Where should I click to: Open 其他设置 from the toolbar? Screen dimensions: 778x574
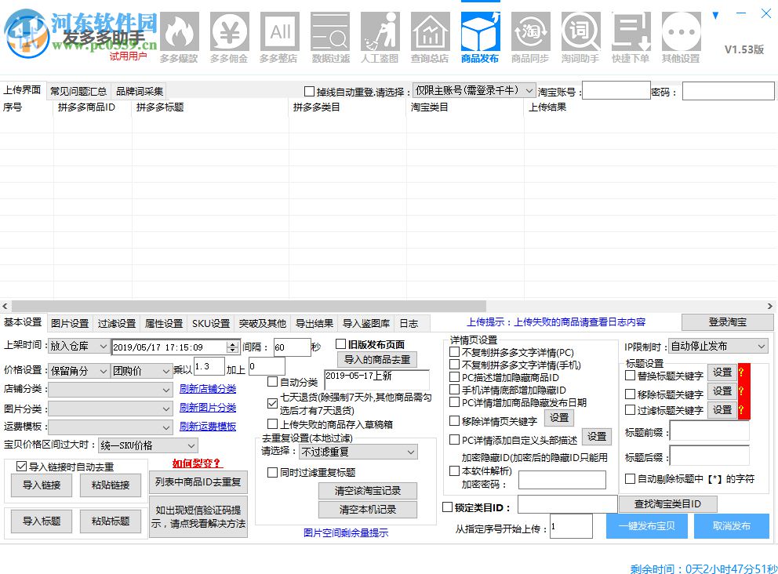pyautogui.click(x=681, y=31)
